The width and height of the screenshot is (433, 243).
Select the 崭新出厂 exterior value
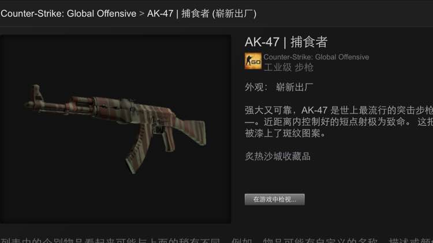[294, 87]
